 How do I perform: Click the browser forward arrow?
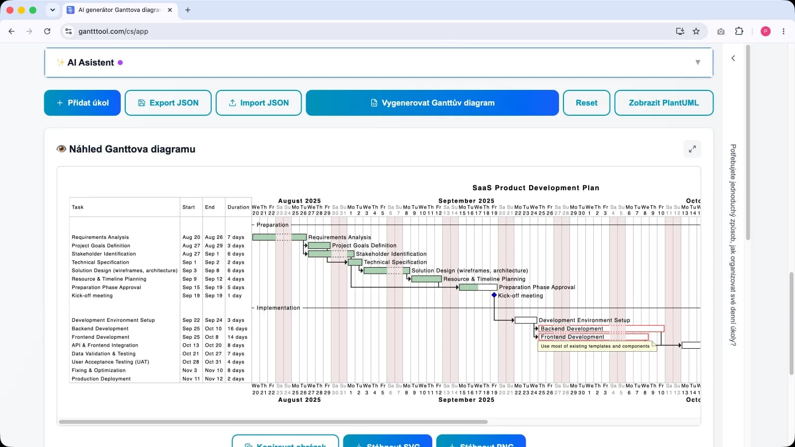coord(29,31)
